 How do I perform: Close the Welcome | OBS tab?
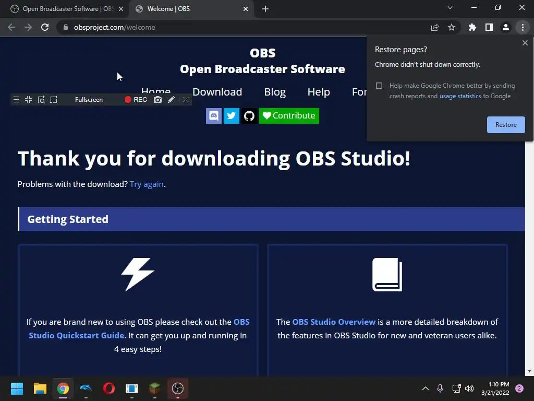point(246,9)
